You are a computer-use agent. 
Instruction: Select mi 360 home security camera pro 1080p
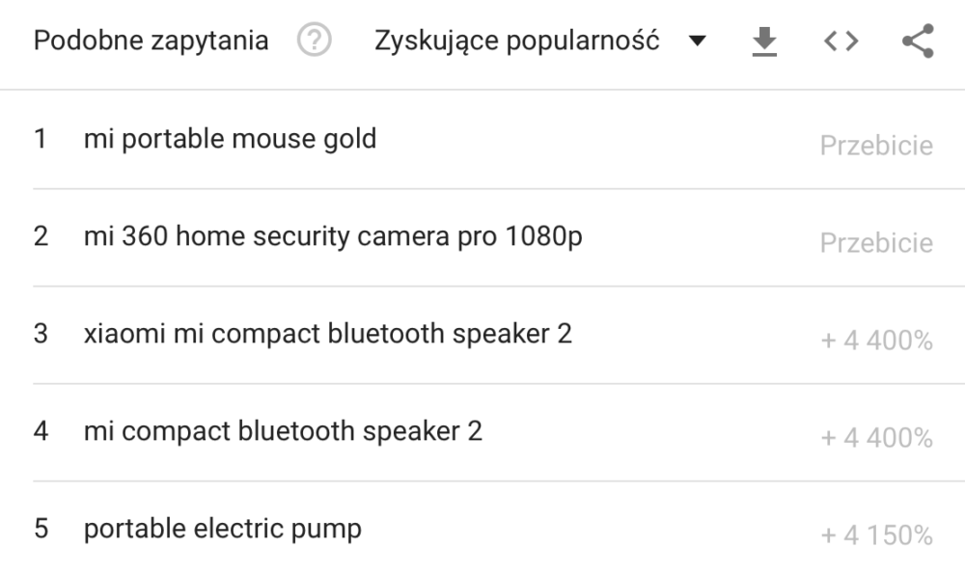coord(333,237)
